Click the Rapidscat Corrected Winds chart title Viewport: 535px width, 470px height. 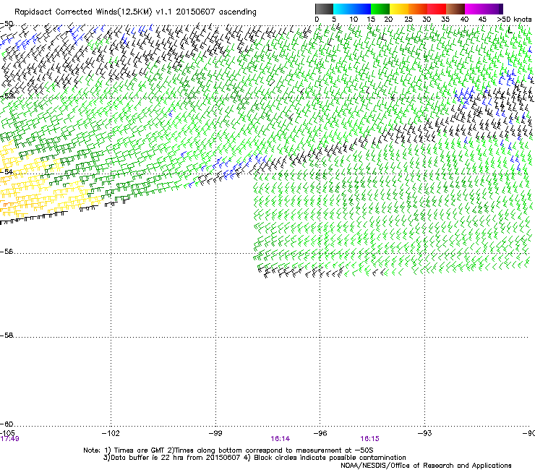click(135, 12)
